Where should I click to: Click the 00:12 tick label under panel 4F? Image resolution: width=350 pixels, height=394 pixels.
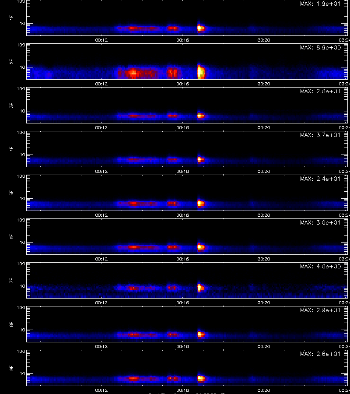tap(101, 171)
